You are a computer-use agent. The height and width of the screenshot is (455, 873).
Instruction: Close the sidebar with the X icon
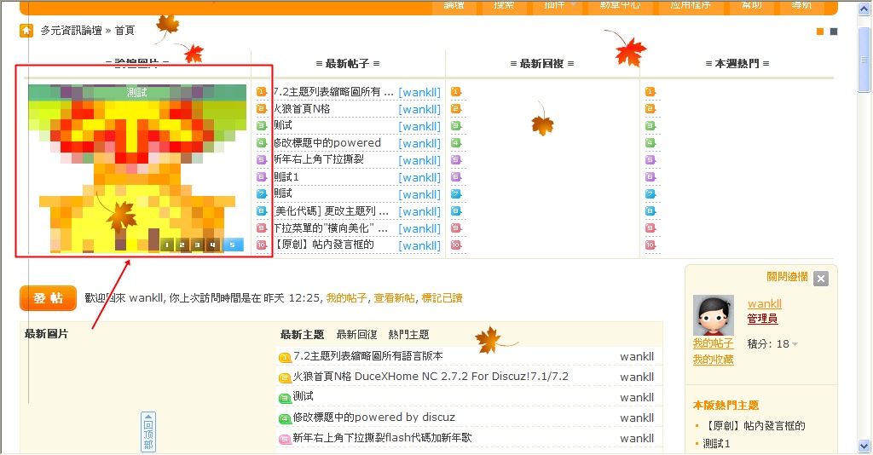coord(820,279)
